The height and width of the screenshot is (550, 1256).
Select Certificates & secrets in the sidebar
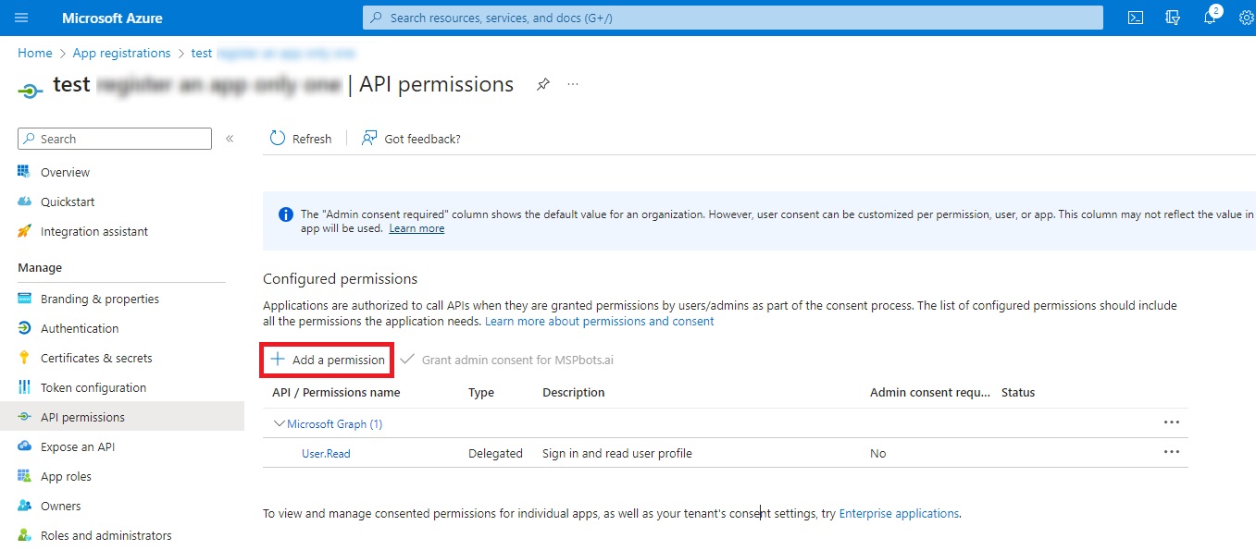pos(95,358)
